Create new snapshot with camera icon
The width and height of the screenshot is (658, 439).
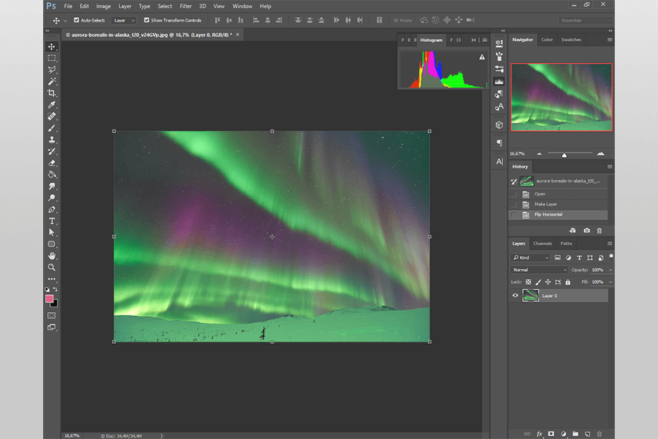pyautogui.click(x=587, y=230)
